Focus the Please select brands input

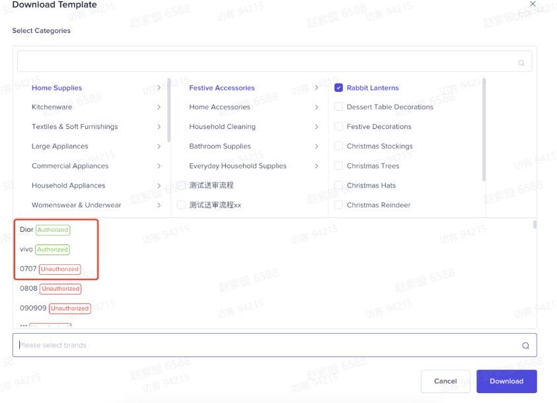[264, 345]
